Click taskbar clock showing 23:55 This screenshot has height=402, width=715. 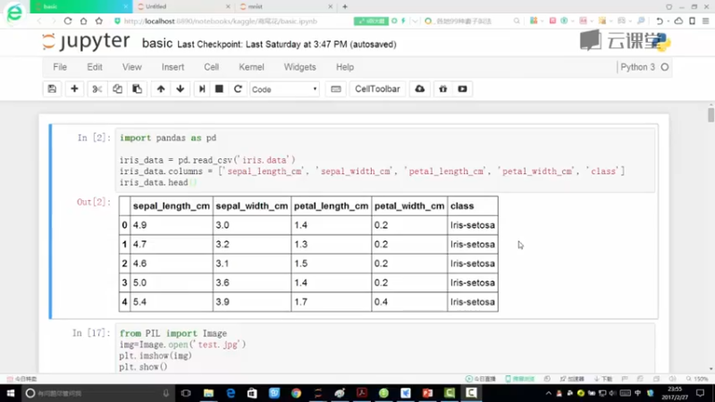pyautogui.click(x=675, y=393)
